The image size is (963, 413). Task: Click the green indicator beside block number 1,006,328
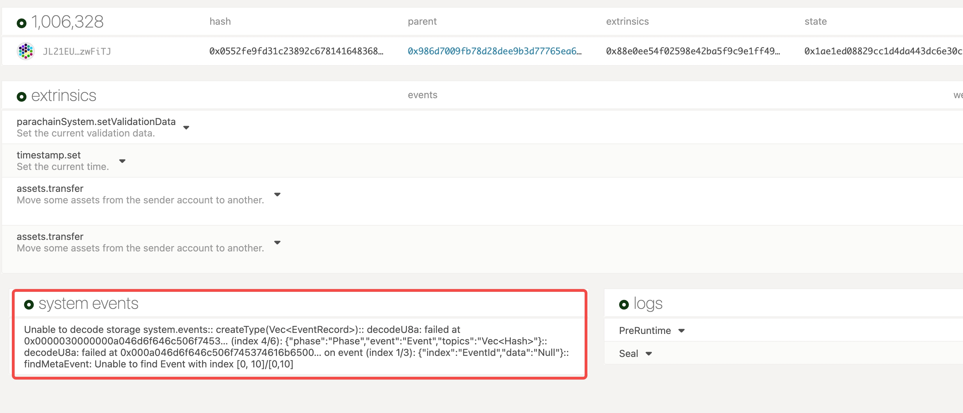[x=21, y=24]
